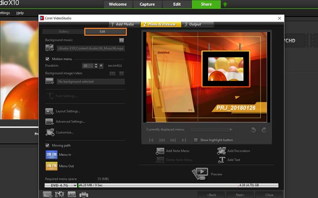Open the Duration preset dropdown arrow
The height and width of the screenshot is (198, 318).
click(101, 66)
